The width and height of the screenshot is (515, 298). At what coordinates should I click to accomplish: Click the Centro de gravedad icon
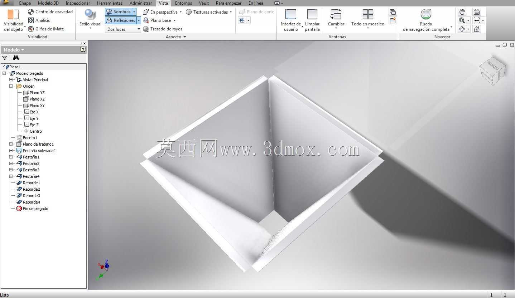point(31,12)
